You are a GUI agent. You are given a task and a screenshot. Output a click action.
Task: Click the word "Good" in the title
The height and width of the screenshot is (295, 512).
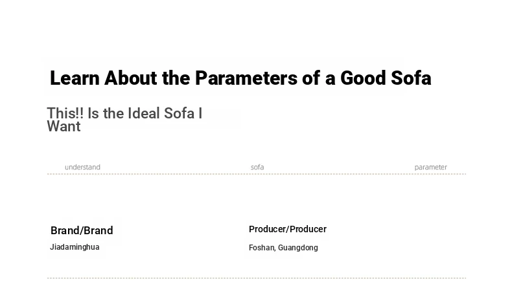[363, 78]
